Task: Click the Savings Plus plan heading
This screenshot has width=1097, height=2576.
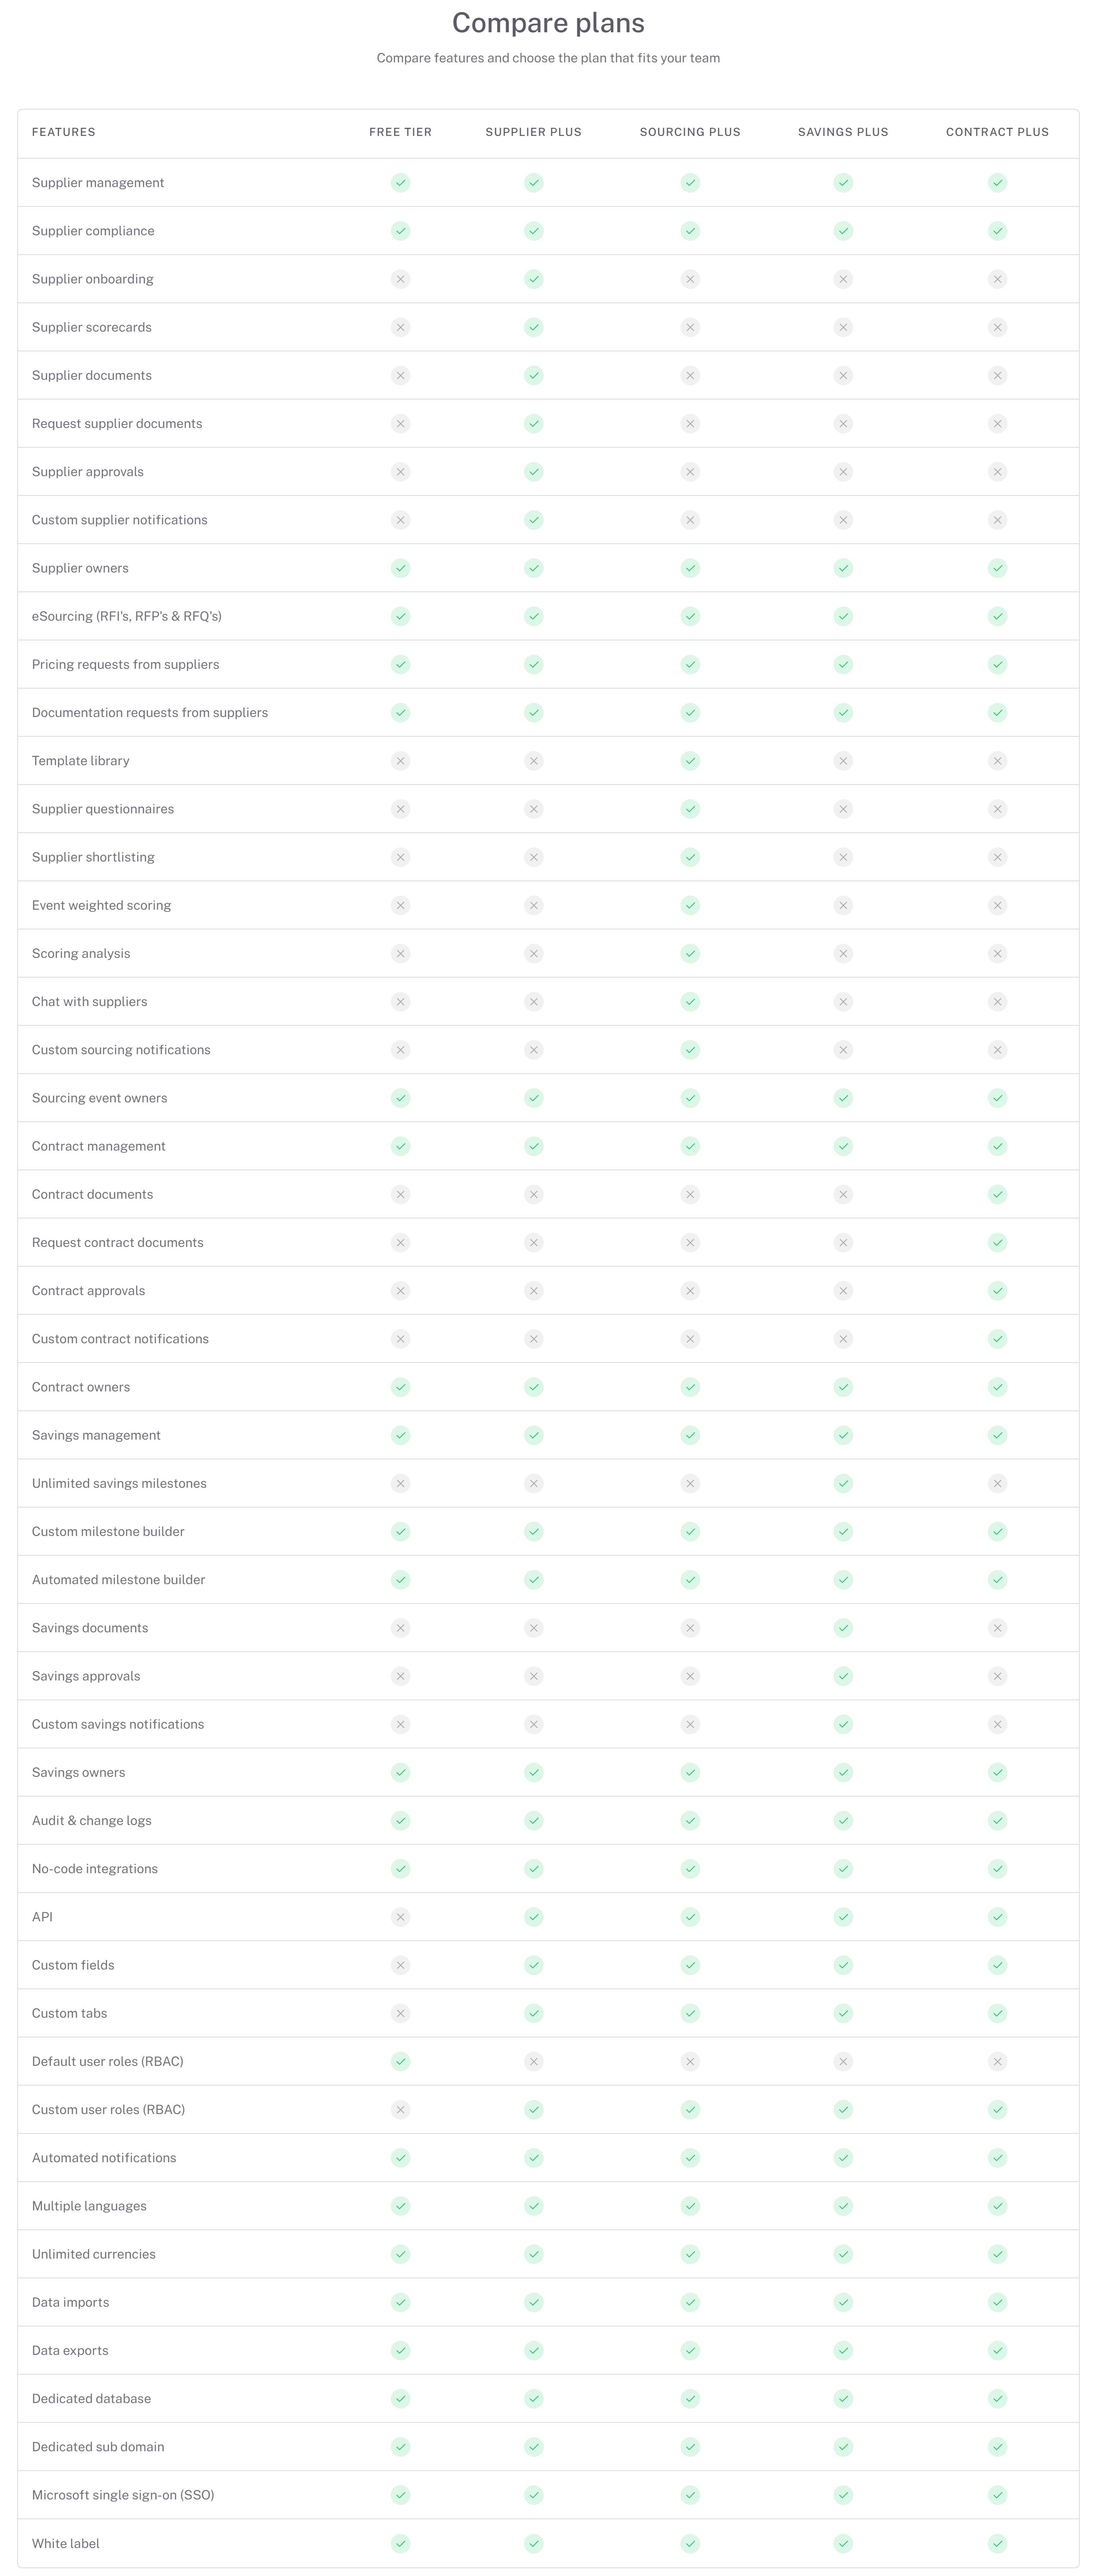Action: coord(843,132)
